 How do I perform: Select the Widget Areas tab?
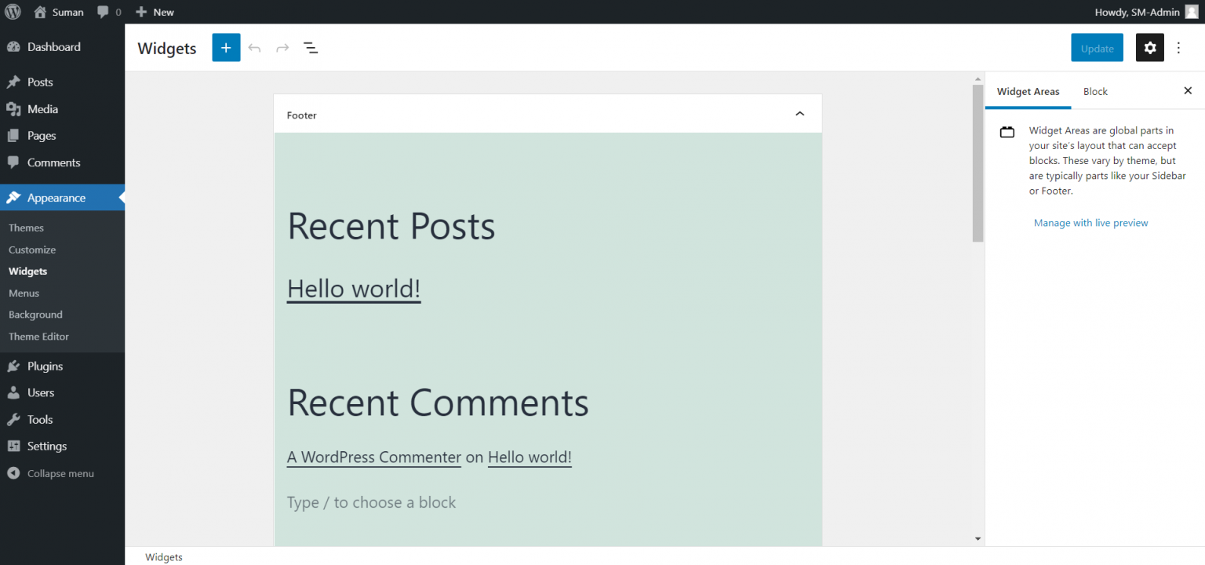[x=1028, y=92]
